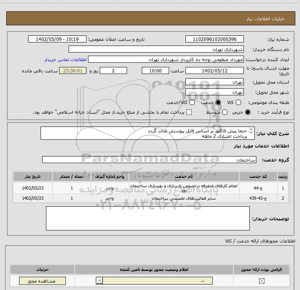
Task: Click the تعداد / مقدار column header
Action: pos(72,176)
